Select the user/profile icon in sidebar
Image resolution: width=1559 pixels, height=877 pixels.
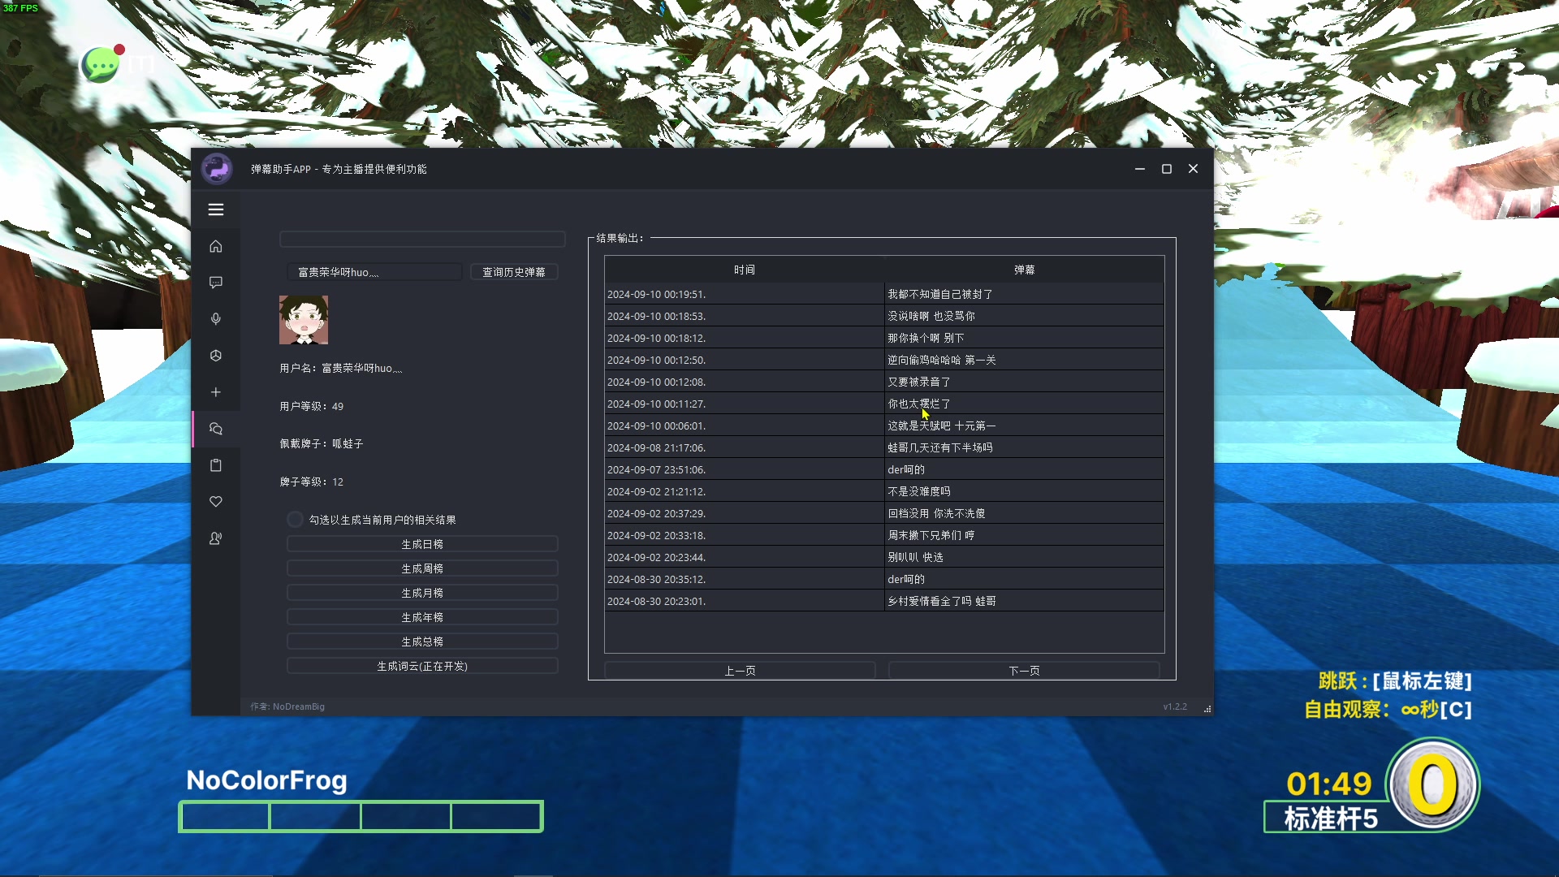[x=215, y=538]
